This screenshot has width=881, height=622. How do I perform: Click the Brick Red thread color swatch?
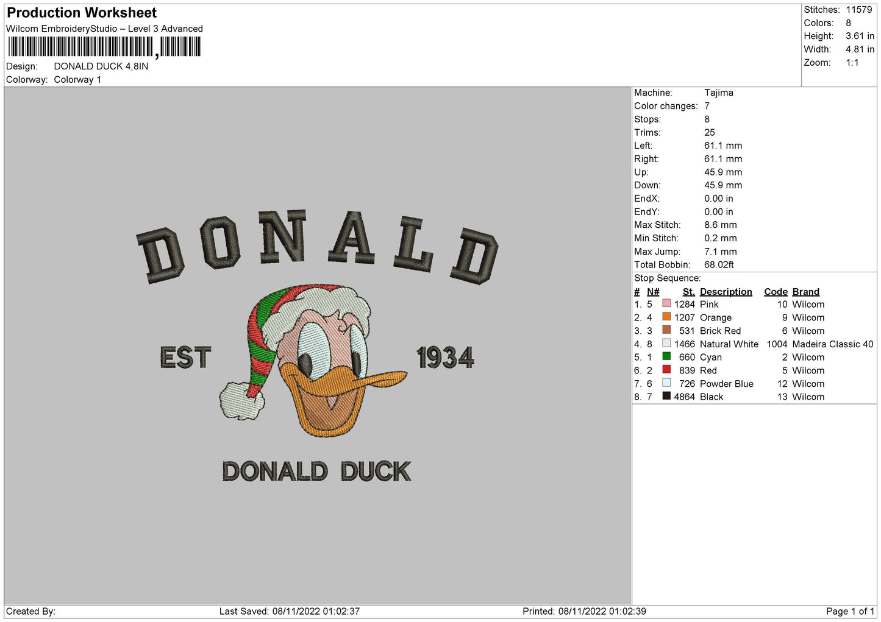point(666,330)
